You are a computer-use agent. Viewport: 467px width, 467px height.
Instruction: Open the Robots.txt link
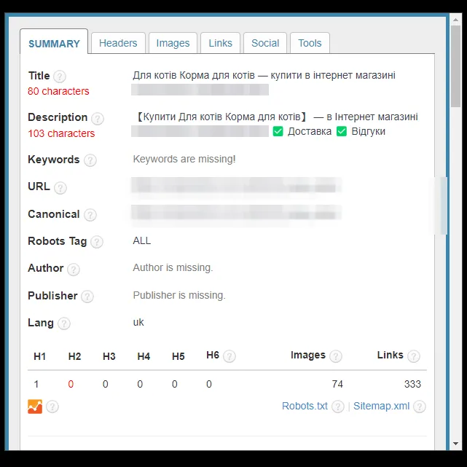[305, 406]
